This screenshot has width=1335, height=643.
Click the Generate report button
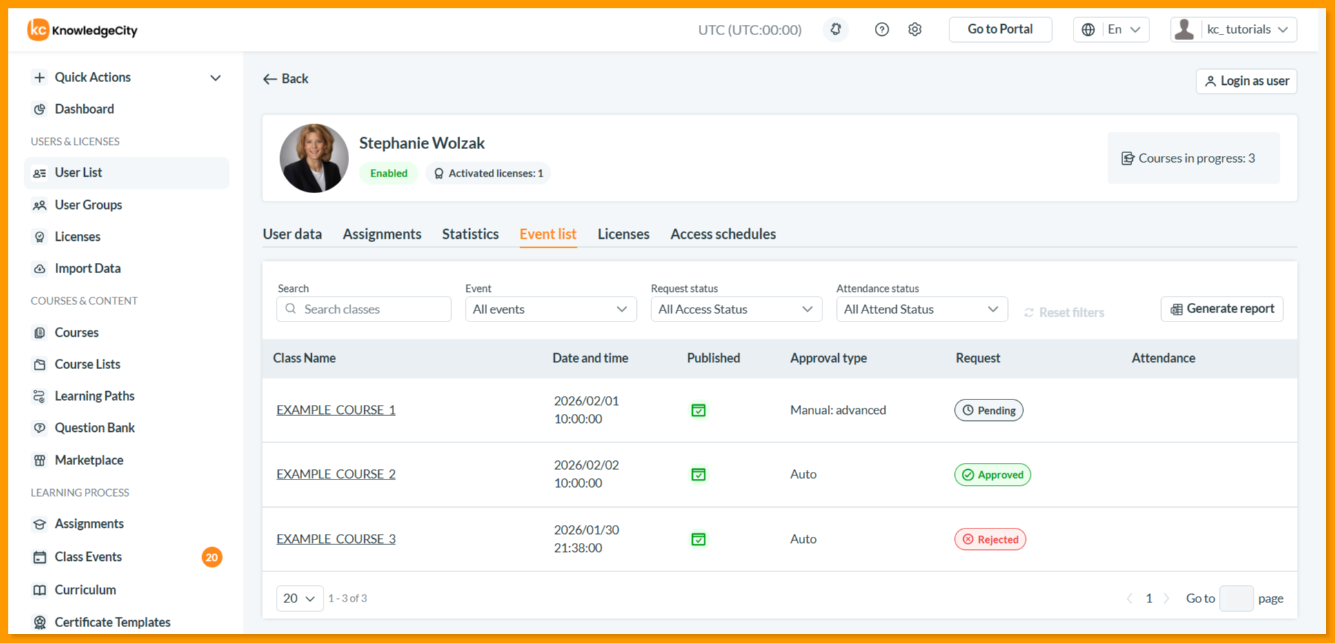[1222, 309]
